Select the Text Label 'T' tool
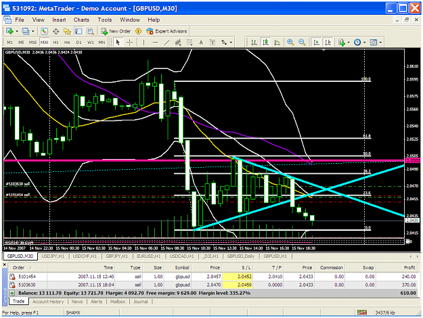Viewport: 423px width, 318px height. point(213,43)
